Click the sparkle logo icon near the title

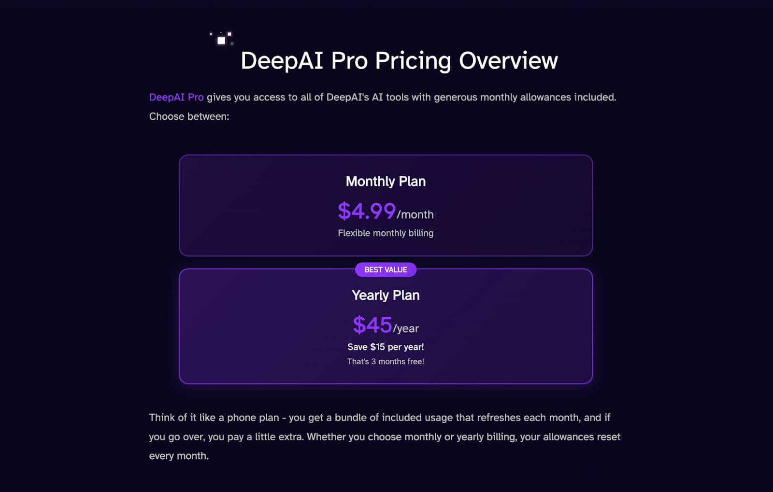coord(221,39)
